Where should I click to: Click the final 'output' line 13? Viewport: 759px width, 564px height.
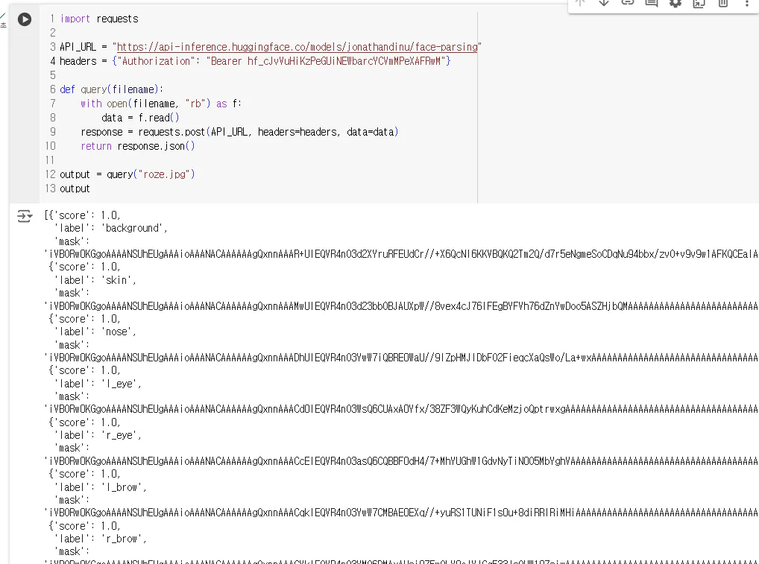(75, 188)
